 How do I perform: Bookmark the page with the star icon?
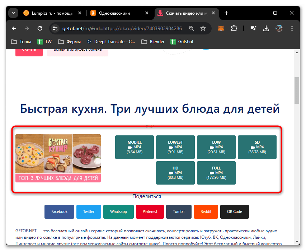click(203, 28)
